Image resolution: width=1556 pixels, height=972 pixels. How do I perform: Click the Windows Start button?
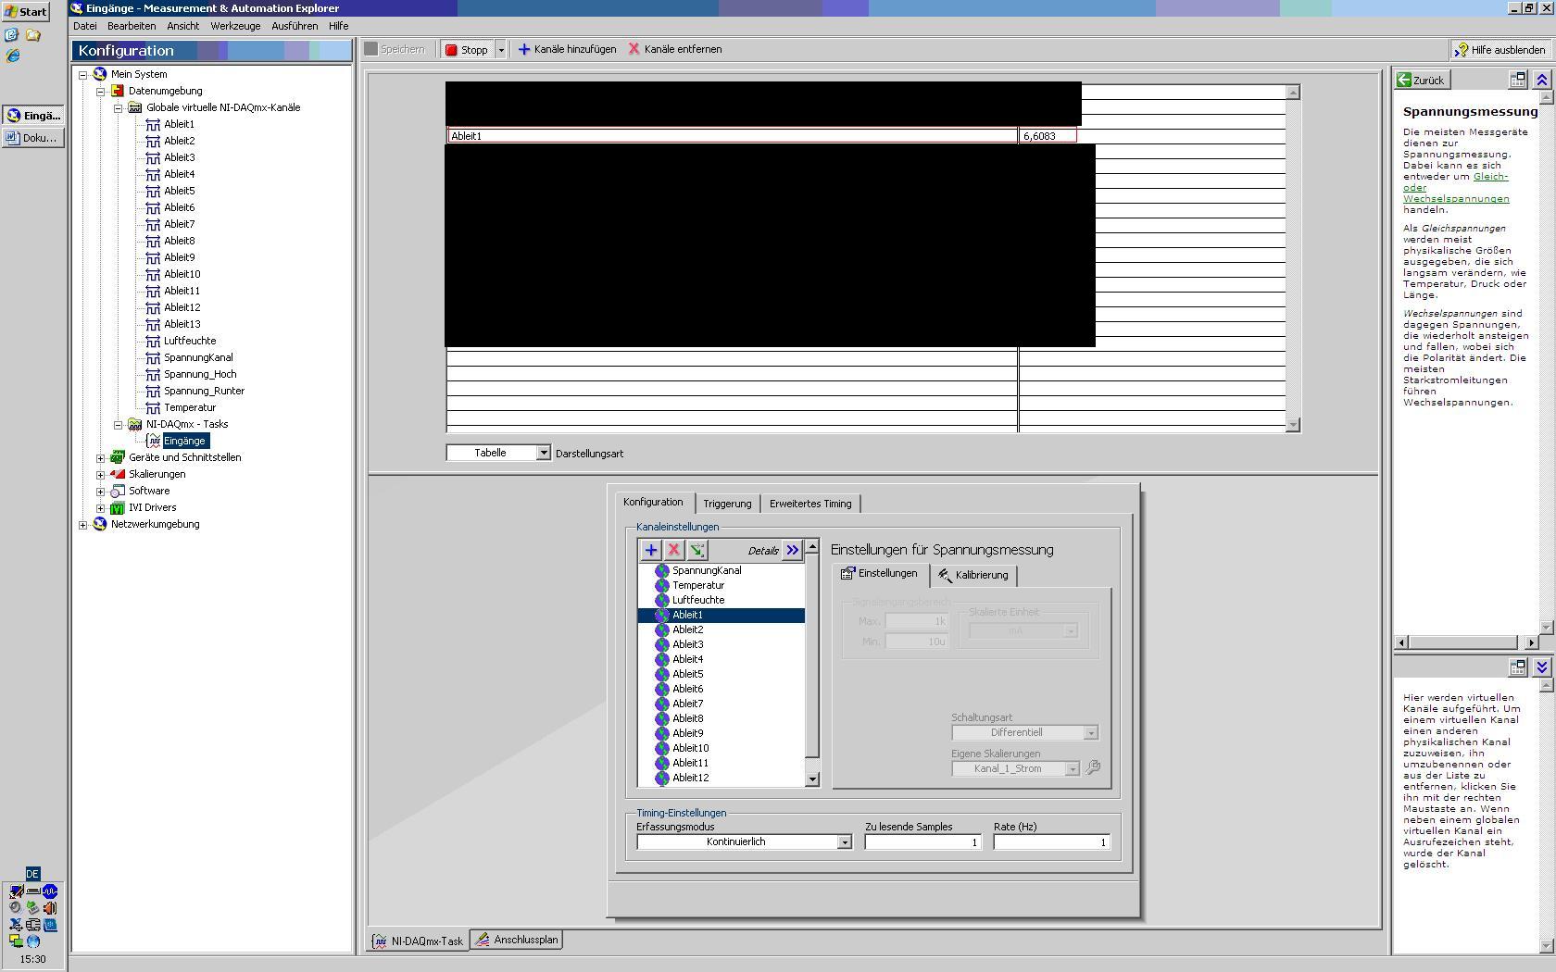pos(25,11)
